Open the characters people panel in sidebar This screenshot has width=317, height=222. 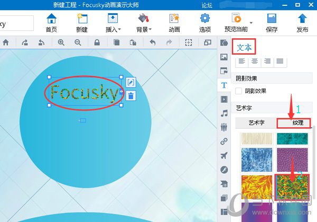[224, 127]
